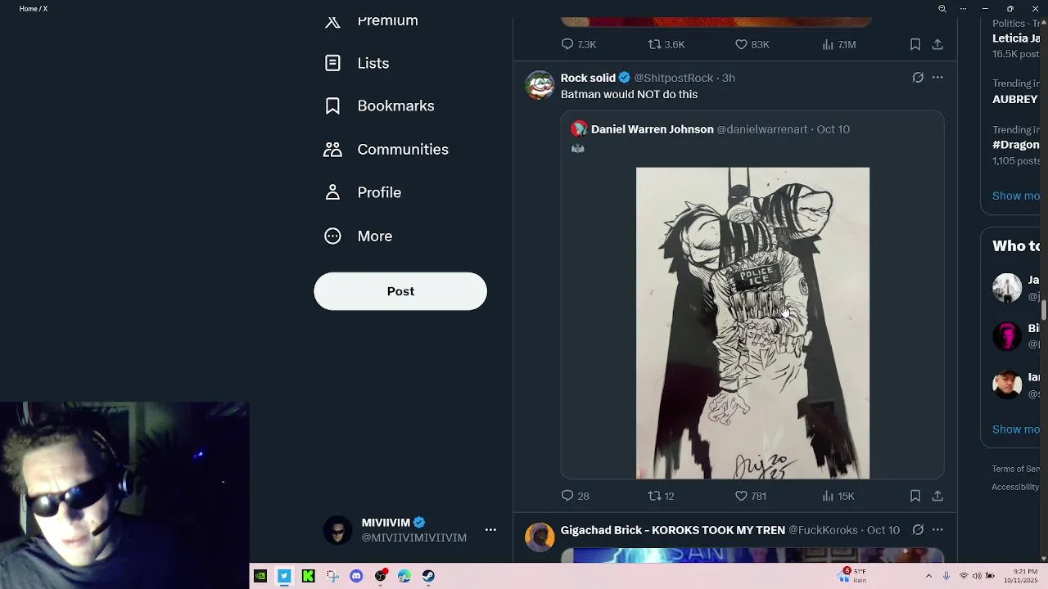Click the browser zoom magnifier icon

[x=942, y=8]
